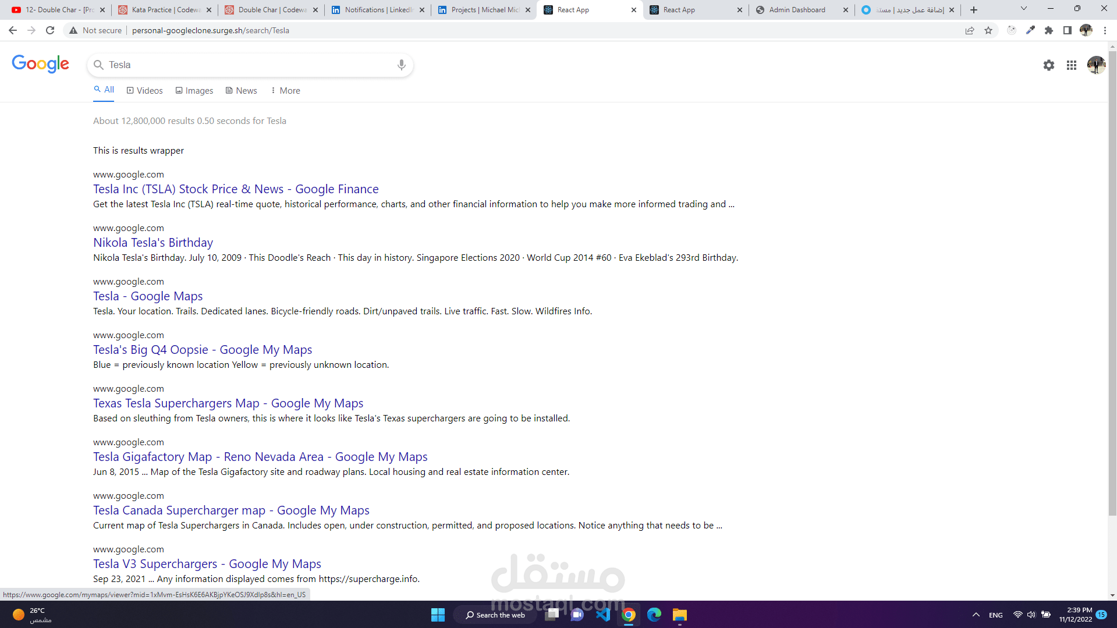
Task: Click the microphone voice search icon
Action: tap(401, 65)
